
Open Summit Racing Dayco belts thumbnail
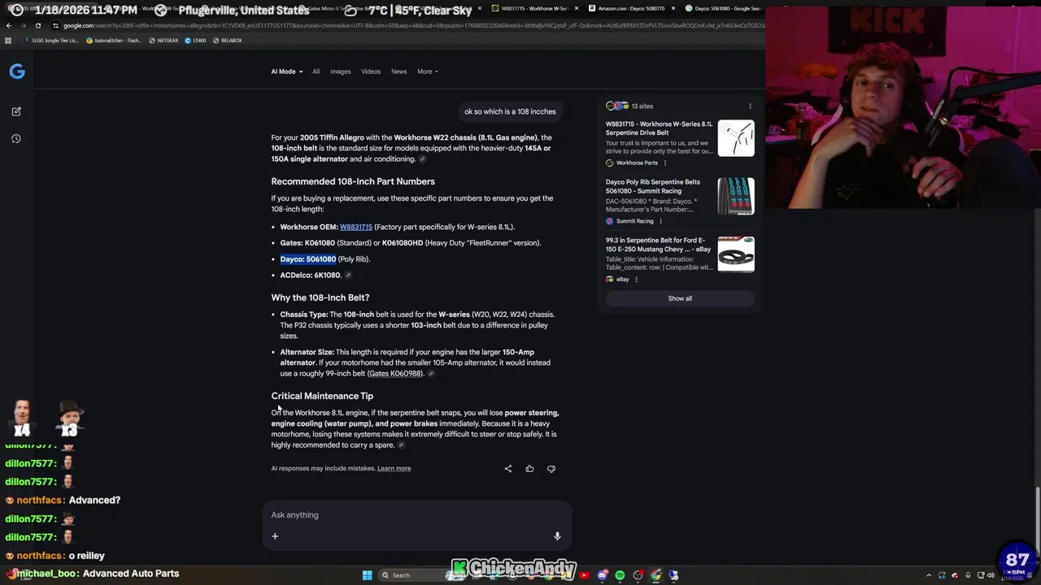pyautogui.click(x=736, y=197)
